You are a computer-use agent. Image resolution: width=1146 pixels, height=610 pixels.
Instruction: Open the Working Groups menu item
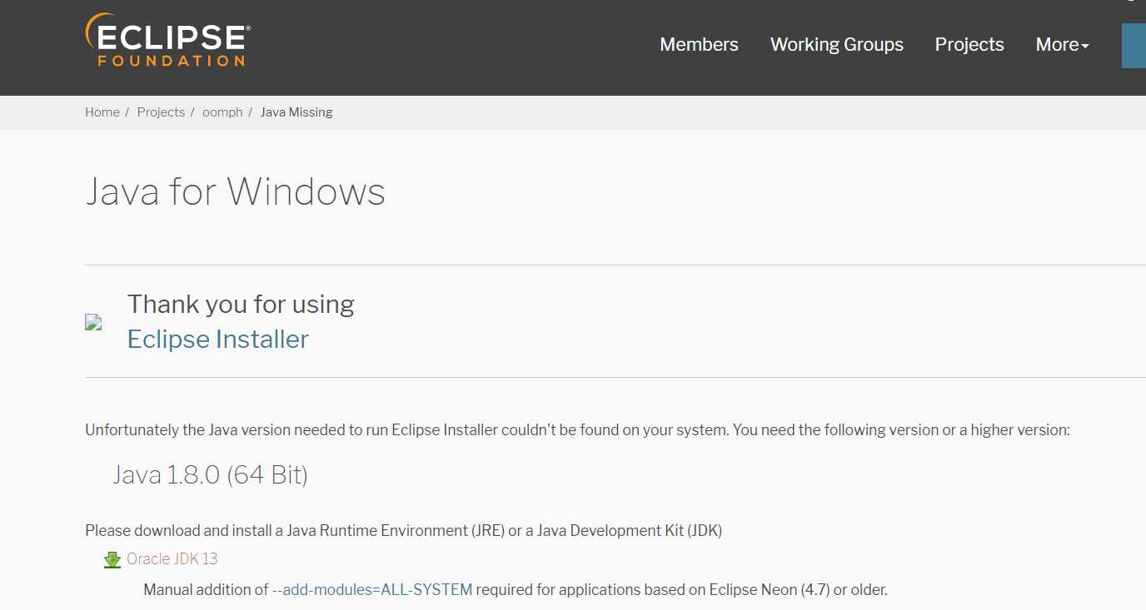click(836, 45)
